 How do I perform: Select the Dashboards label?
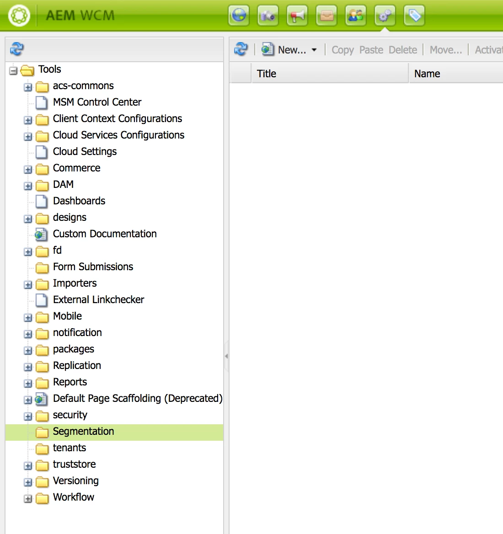[x=79, y=201]
